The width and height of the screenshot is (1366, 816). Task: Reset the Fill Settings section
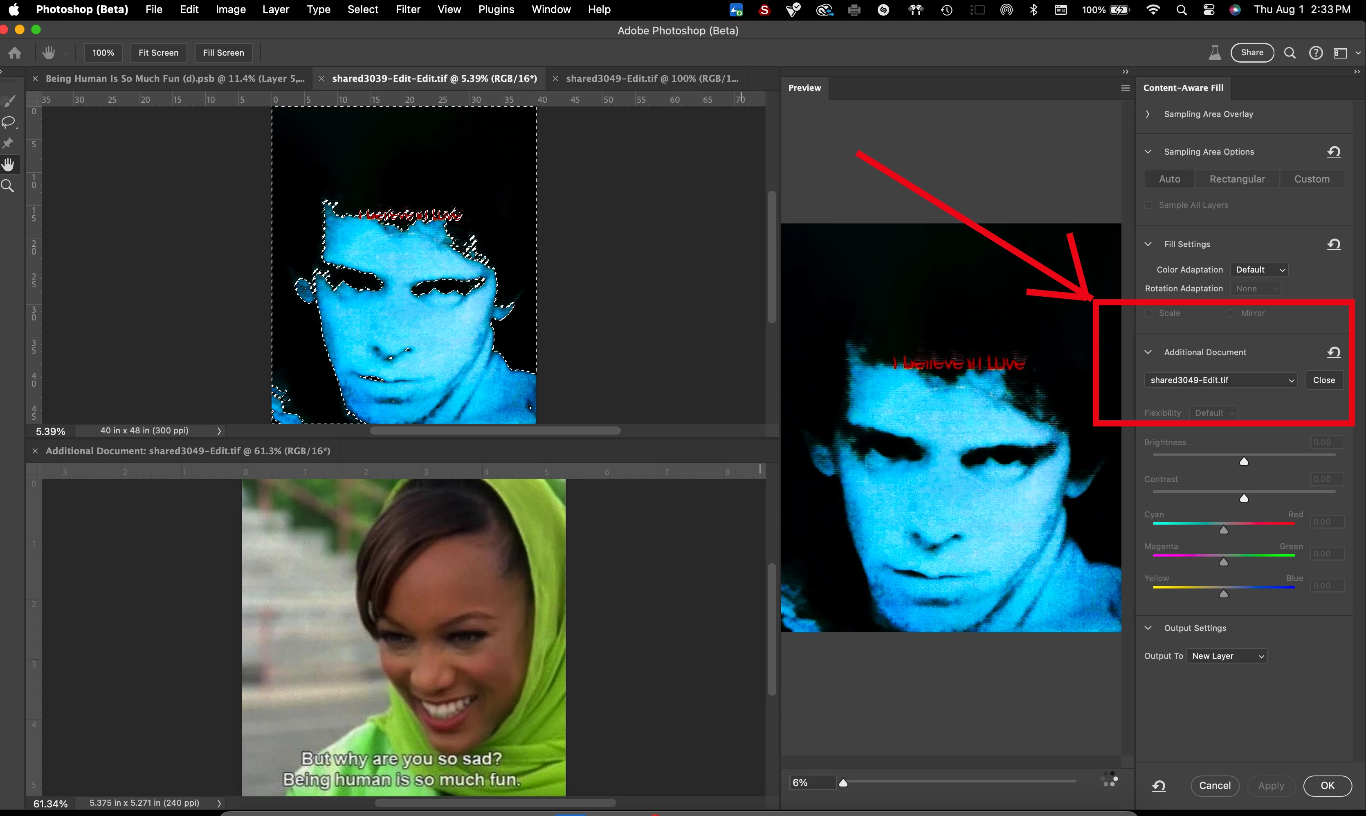point(1334,244)
